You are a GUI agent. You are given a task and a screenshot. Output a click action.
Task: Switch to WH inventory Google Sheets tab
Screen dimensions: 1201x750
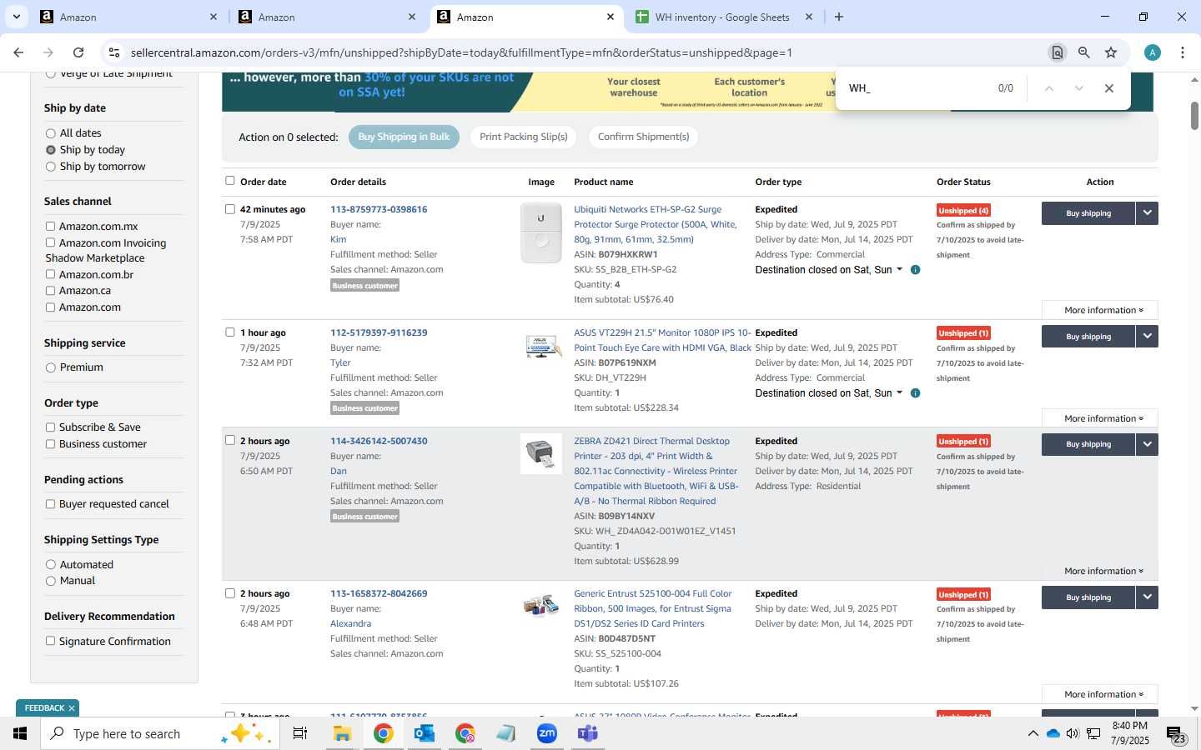pyautogui.click(x=722, y=17)
